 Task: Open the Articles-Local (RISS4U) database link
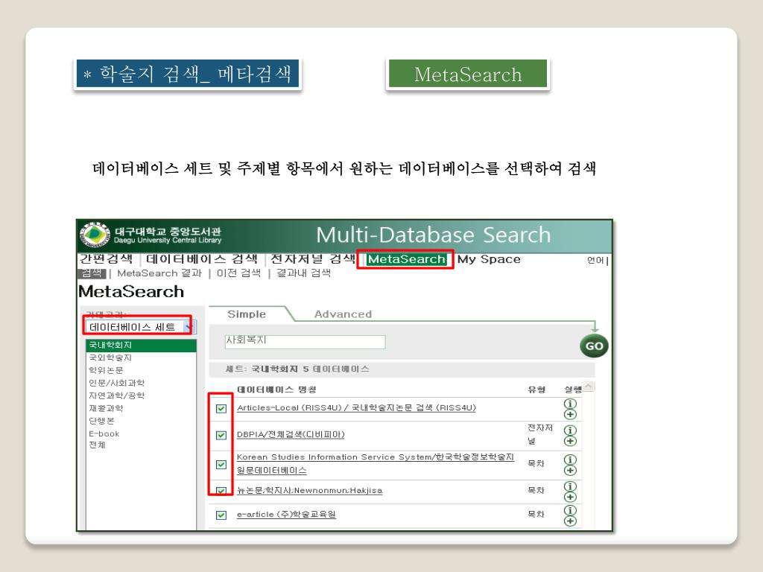pyautogui.click(x=356, y=407)
